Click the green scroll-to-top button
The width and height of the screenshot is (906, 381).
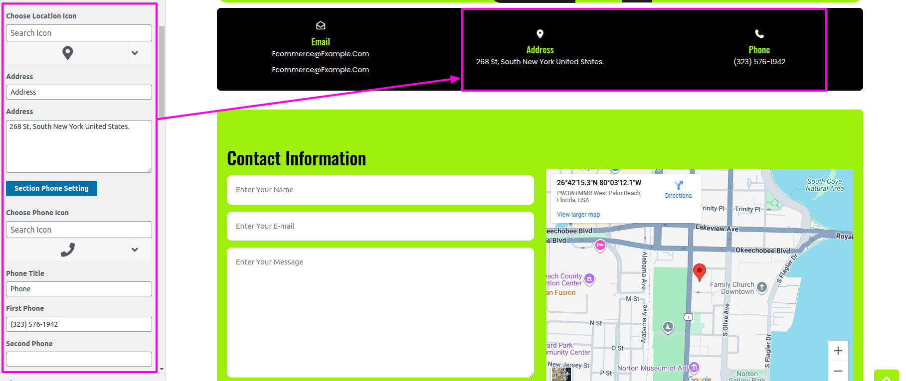click(x=886, y=376)
